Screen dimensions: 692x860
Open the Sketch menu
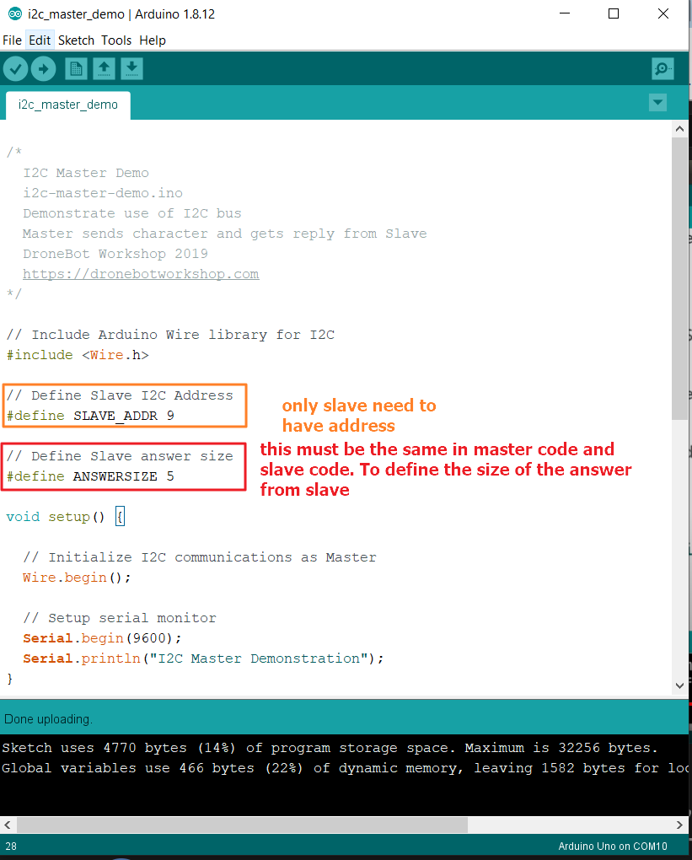click(76, 40)
